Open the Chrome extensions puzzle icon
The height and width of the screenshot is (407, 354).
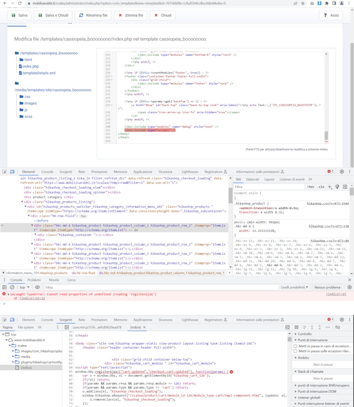[x=327, y=3]
